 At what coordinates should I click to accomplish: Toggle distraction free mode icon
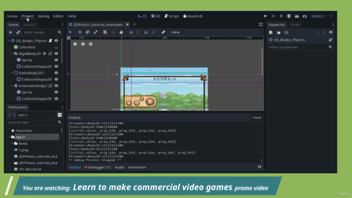point(261,24)
